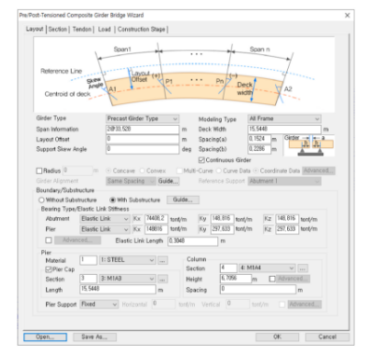Click Abutment Kx stiffness field
The height and width of the screenshot is (355, 368).
click(x=156, y=219)
